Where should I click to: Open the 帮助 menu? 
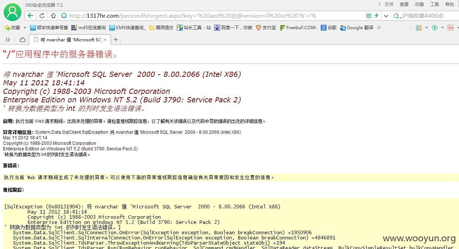coord(450,4)
